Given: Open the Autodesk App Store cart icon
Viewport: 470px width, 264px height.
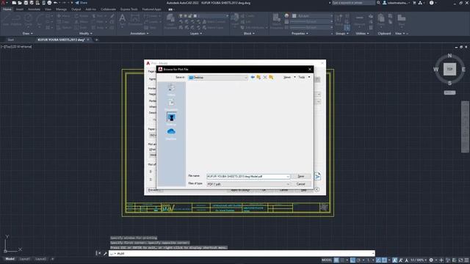Looking at the screenshot, I should (414, 3).
